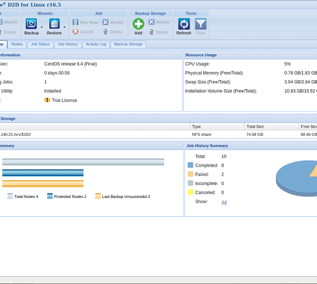Screen dimensions: 317x284
Task: Click the storage path ending in /srv/D2D/
Action: tap(15, 135)
